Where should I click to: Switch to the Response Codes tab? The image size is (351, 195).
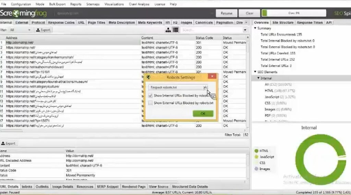point(61,23)
